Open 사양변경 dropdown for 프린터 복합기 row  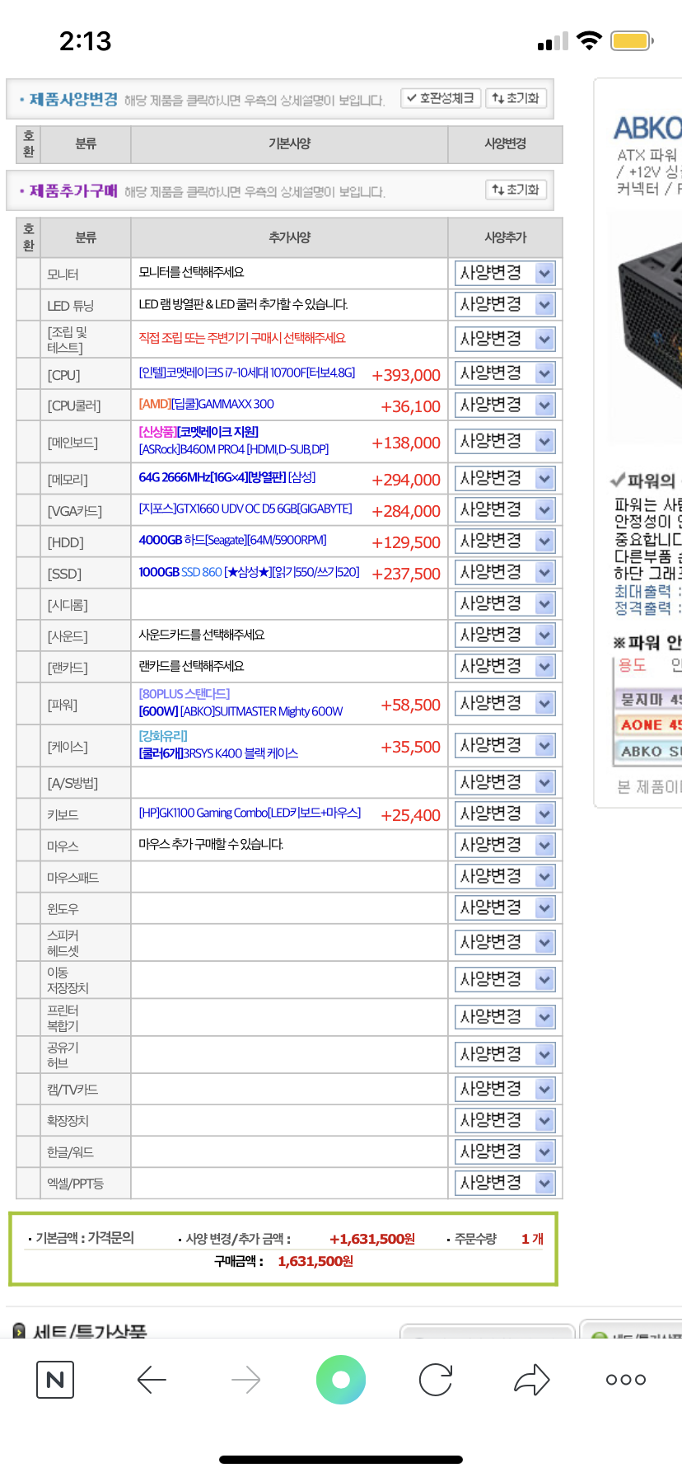click(x=505, y=1017)
